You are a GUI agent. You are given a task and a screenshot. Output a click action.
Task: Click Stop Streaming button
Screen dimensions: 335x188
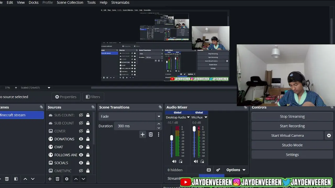pyautogui.click(x=292, y=116)
